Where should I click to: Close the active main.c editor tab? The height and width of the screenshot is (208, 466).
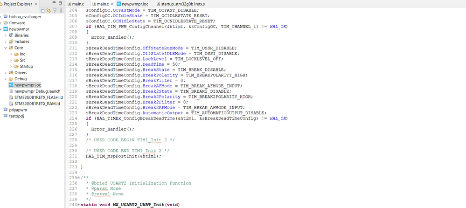coord(112,4)
